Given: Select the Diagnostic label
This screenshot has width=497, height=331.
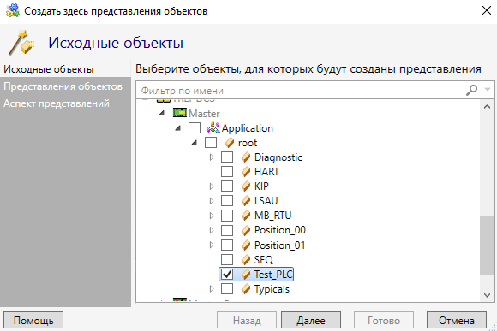Looking at the screenshot, I should [278, 157].
